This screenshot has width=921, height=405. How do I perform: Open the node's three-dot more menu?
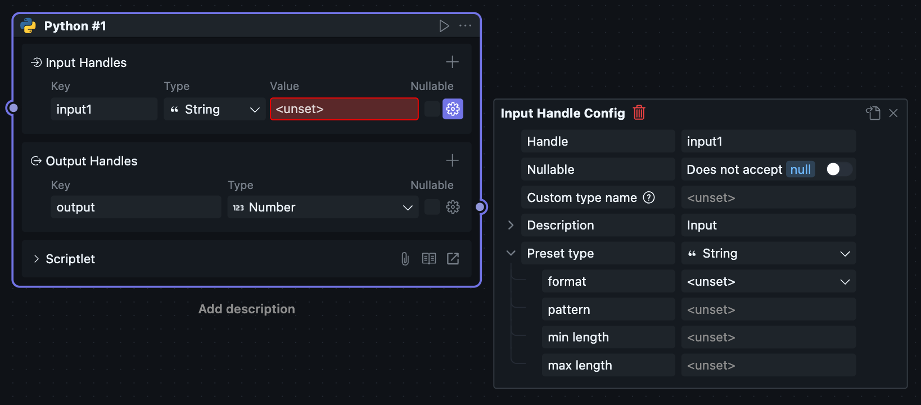[466, 26]
